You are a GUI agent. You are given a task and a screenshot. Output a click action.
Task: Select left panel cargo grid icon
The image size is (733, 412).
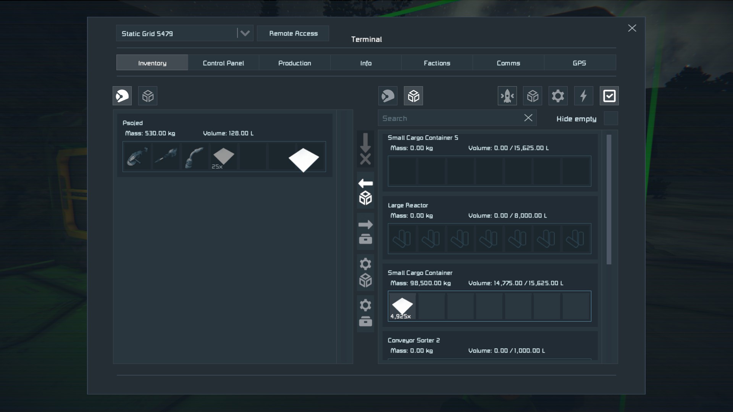(x=148, y=96)
